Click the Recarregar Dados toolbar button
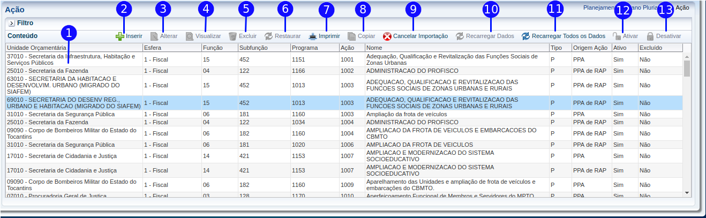The height and width of the screenshot is (218, 706). click(x=484, y=36)
